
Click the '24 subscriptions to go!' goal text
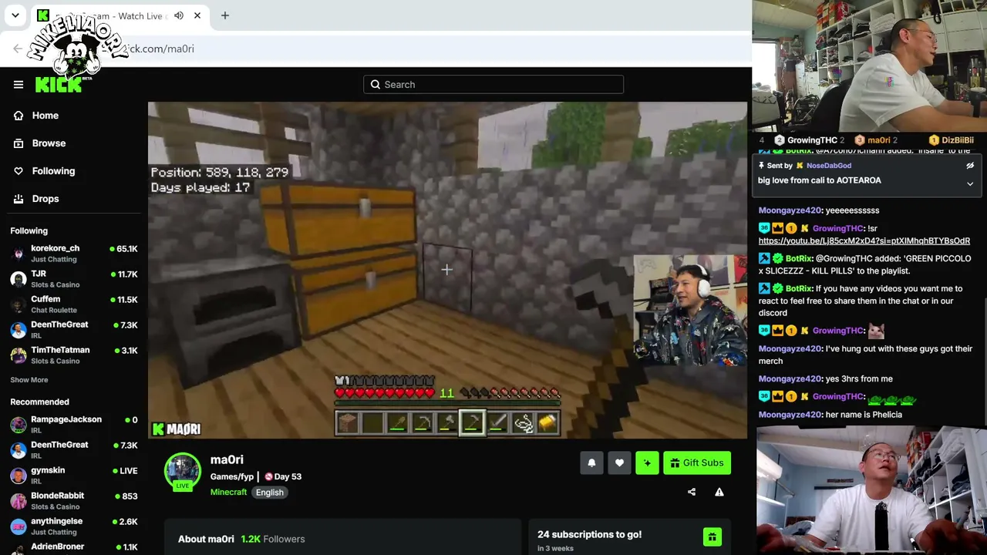(x=589, y=534)
